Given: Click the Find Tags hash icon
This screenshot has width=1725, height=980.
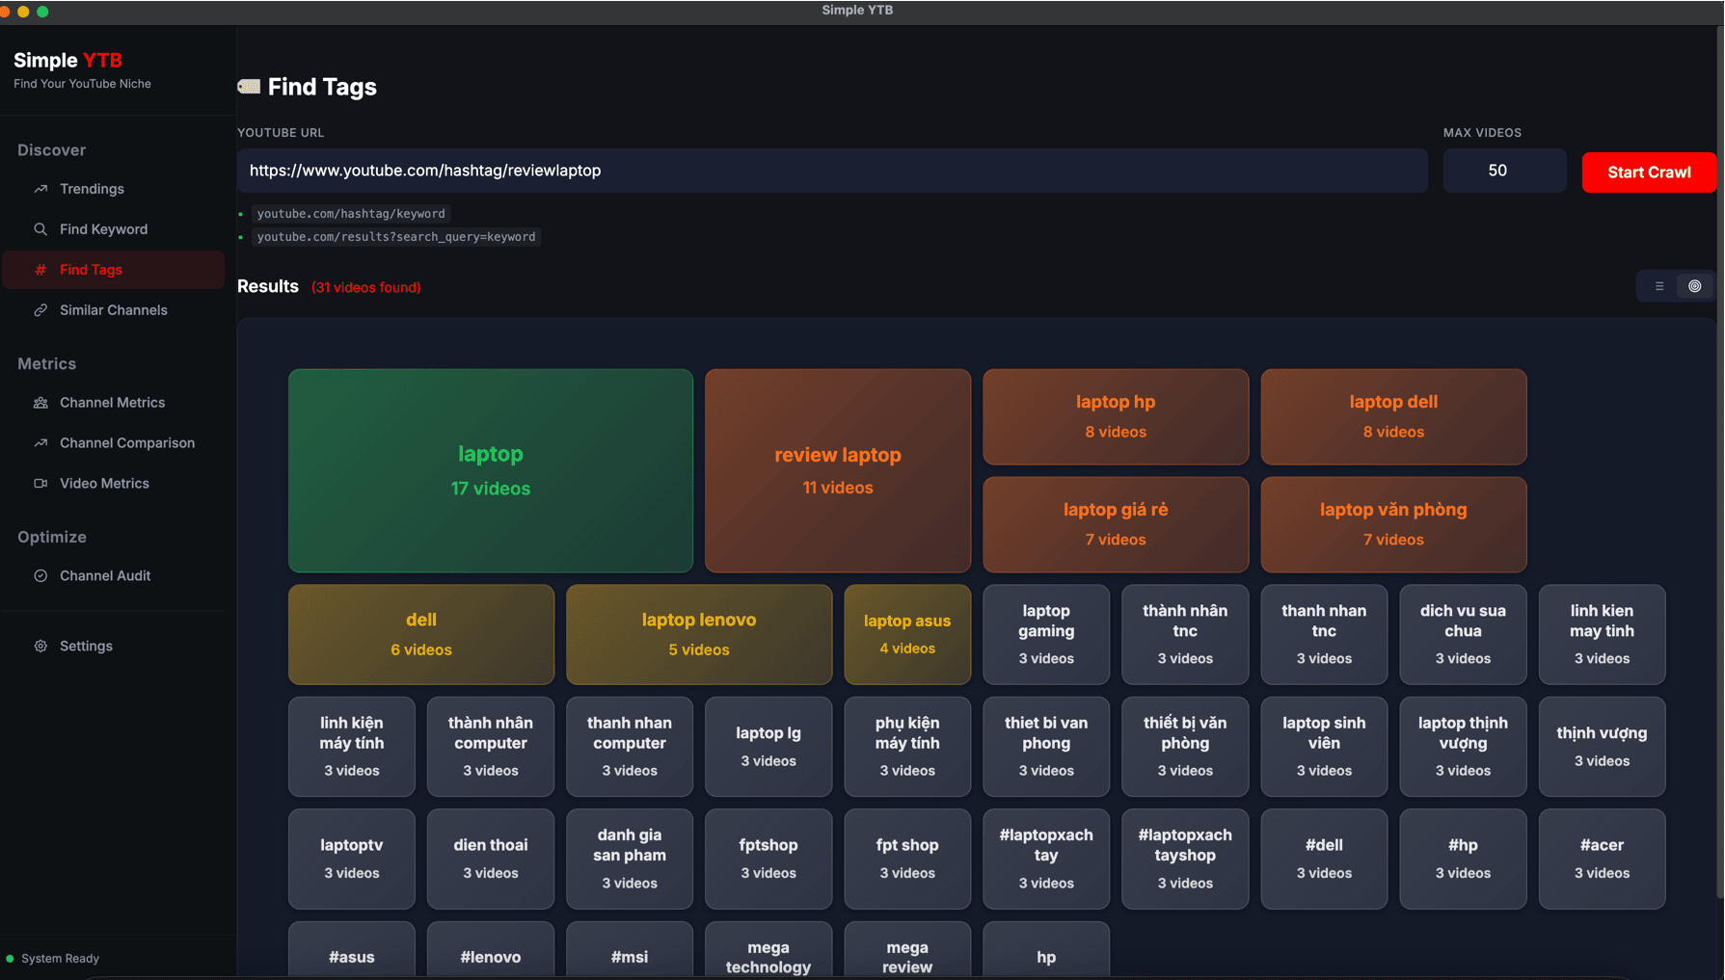Looking at the screenshot, I should pyautogui.click(x=40, y=270).
